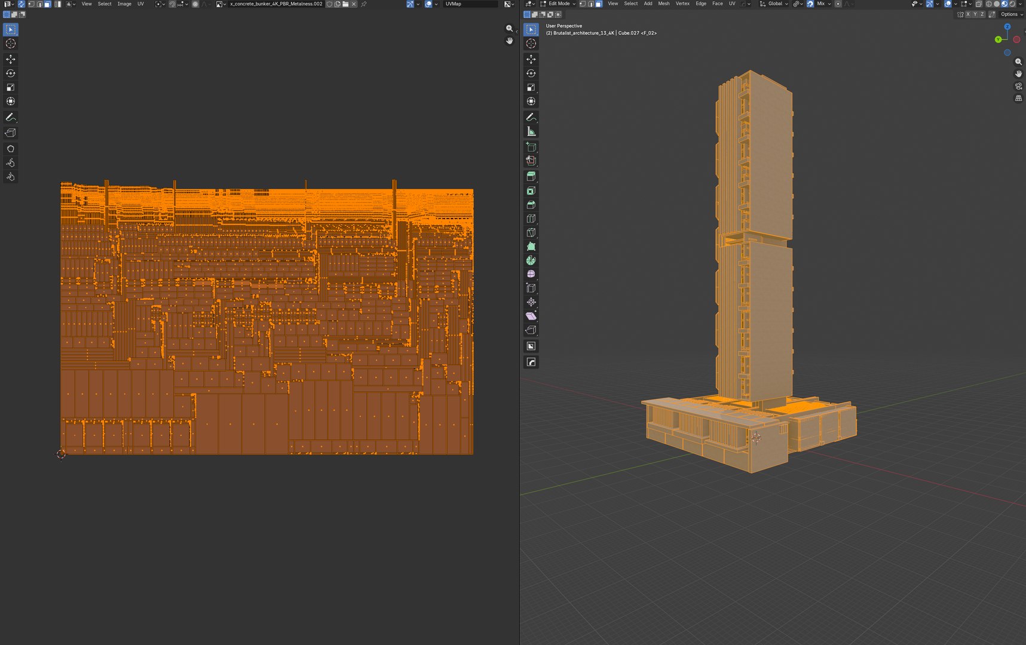
Task: Open image file with folder button
Action: 345,4
